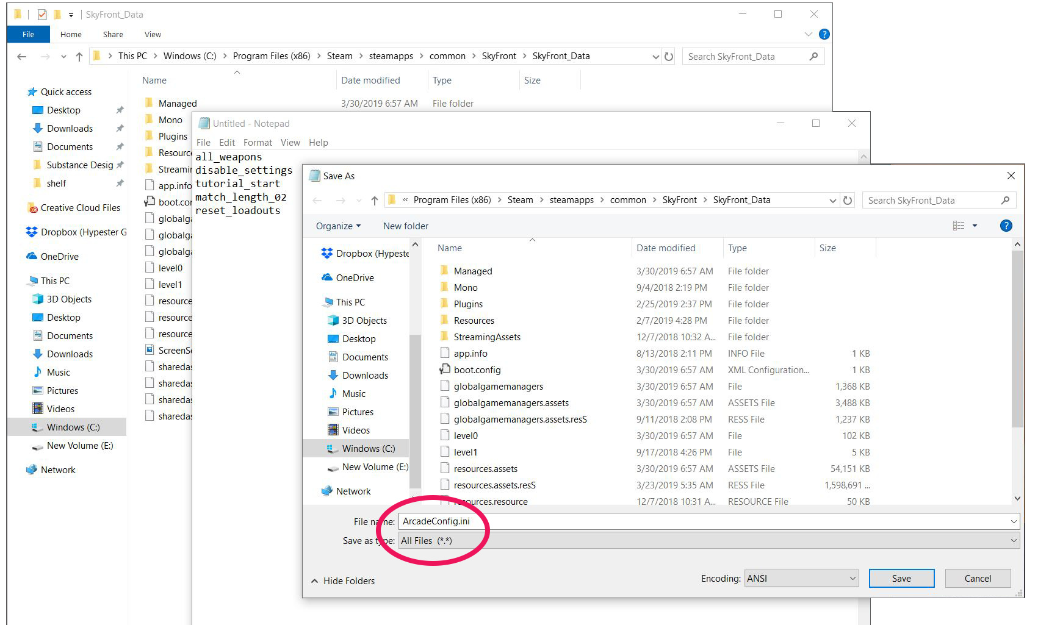
Task: Click SkyFront in Save As breadcrumb path
Action: 679,200
